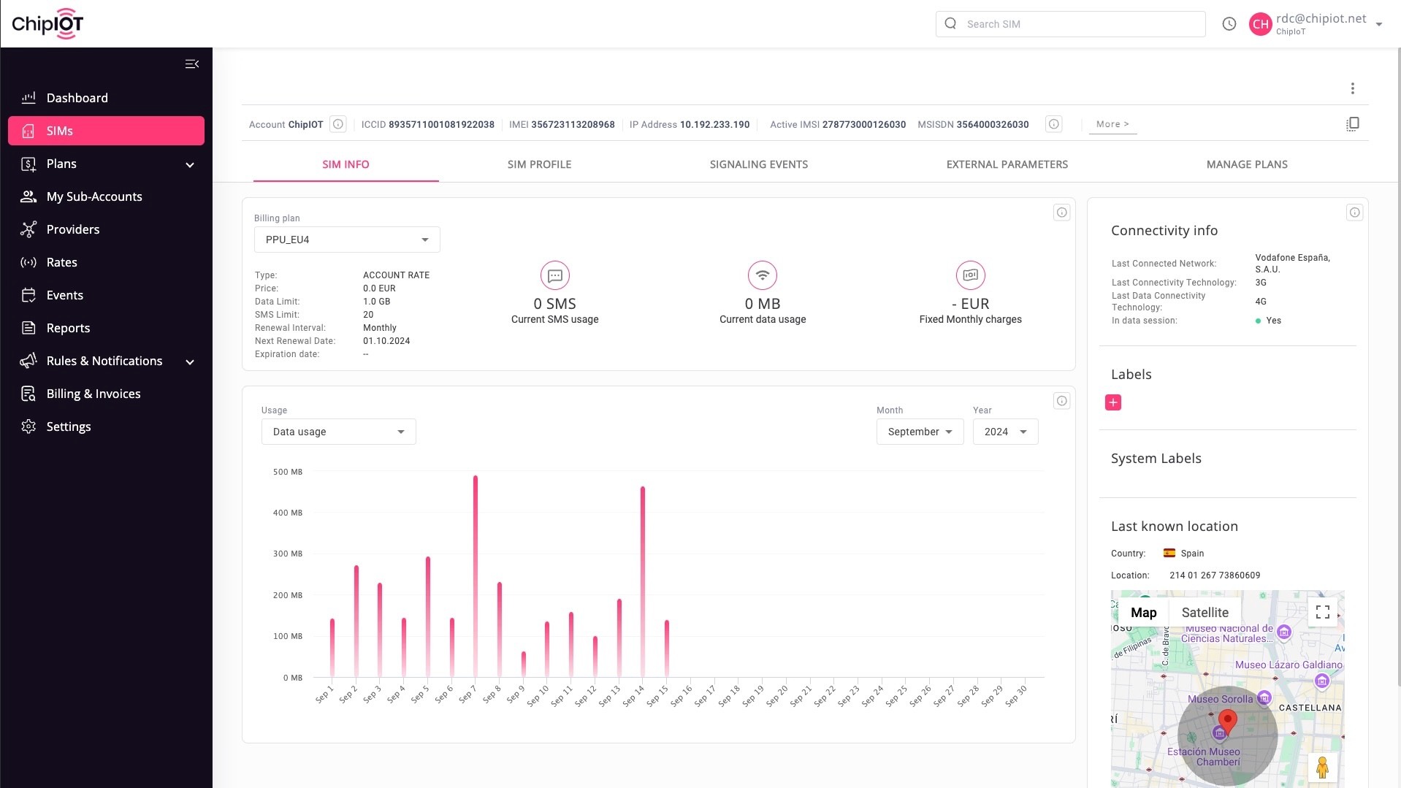The width and height of the screenshot is (1401, 788).
Task: Click info icon next to Account ChipIOT
Action: (338, 124)
